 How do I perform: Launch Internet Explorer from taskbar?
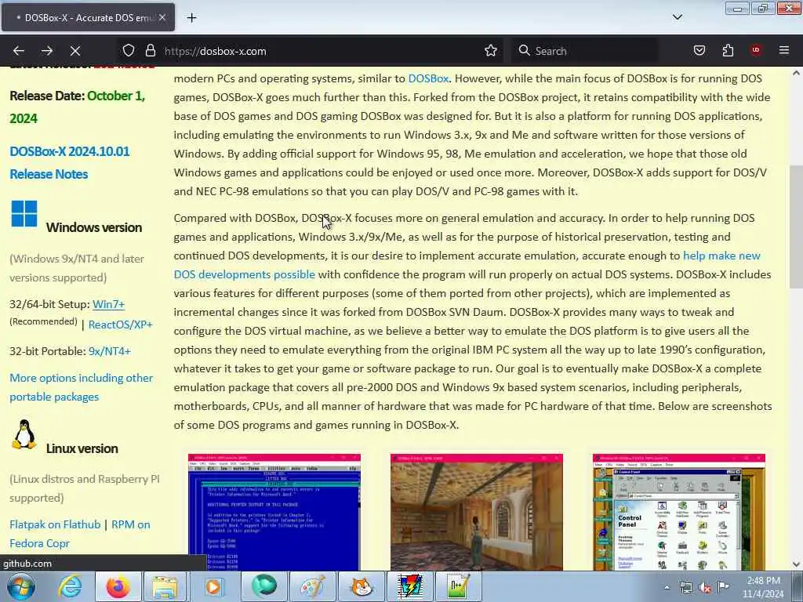pos(70,586)
